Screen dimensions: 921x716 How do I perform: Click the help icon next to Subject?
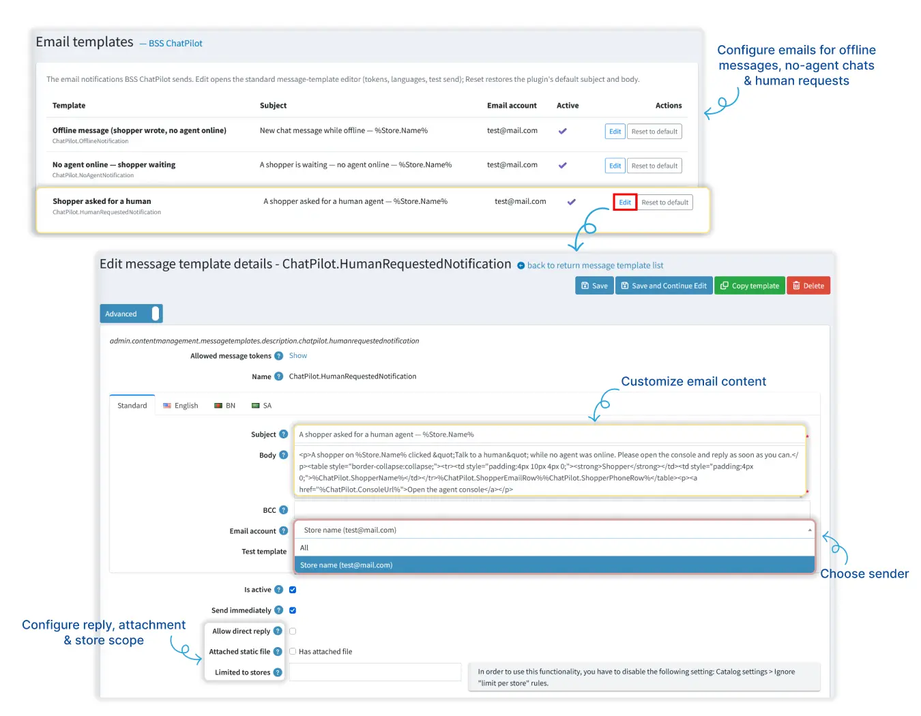point(284,434)
